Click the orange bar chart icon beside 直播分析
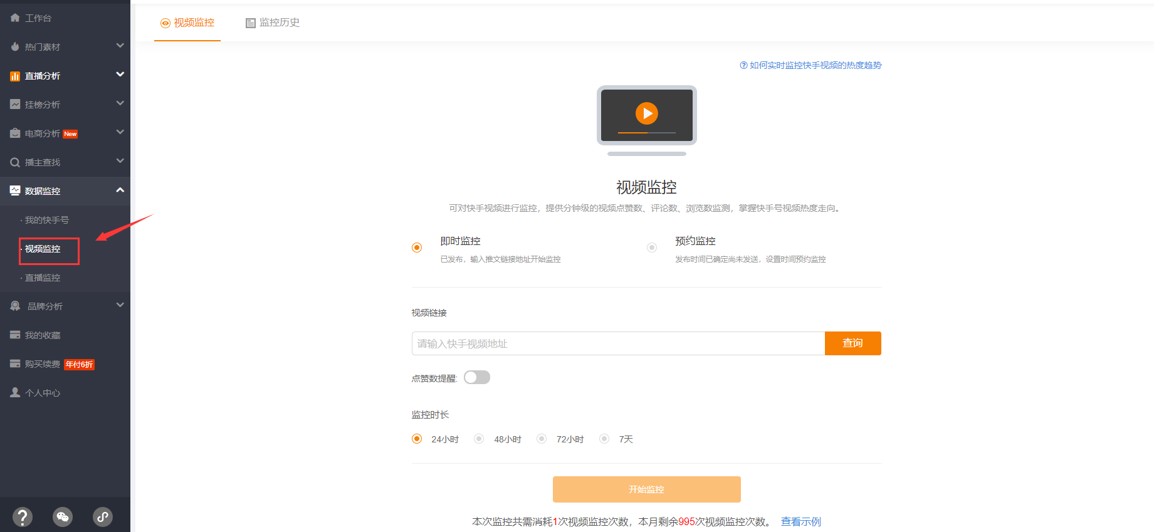Viewport: 1154px width, 532px height. 15,76
